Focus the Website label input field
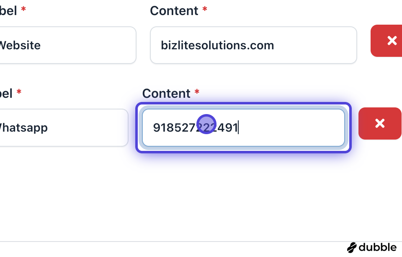402x257 pixels. 67,45
